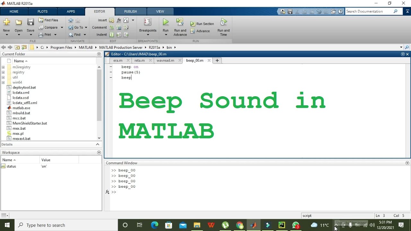Expand the m3iregistry folder
Image resolution: width=411 pixels, height=231 pixels.
click(x=3, y=67)
